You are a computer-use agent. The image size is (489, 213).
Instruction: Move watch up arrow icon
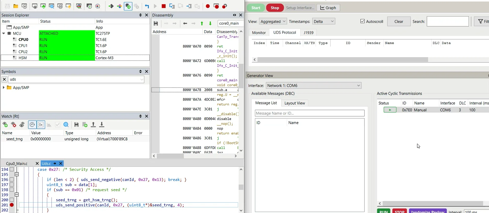pyautogui.click(x=93, y=125)
